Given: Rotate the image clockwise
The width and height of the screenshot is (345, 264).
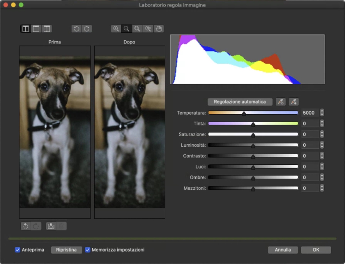Looking at the screenshot, I should (87, 29).
